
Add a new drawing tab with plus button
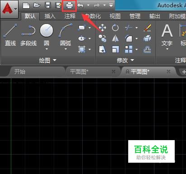tap(184, 72)
